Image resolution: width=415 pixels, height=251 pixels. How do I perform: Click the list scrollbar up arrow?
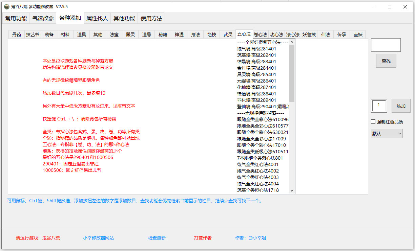[x=292, y=42]
